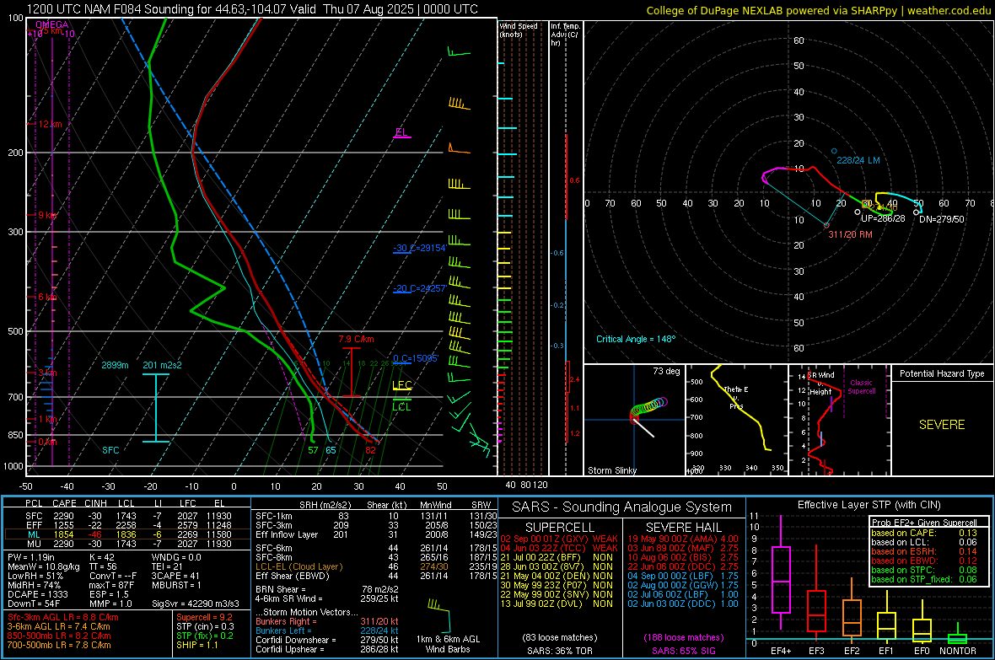995x660 pixels.
Task: Click the Storm Slinky label
Action: 611,470
